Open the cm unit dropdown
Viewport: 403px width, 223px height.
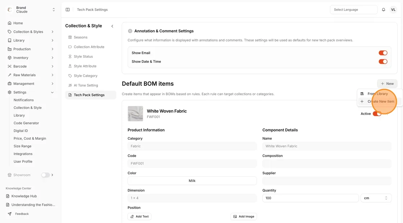pyautogui.click(x=376, y=198)
